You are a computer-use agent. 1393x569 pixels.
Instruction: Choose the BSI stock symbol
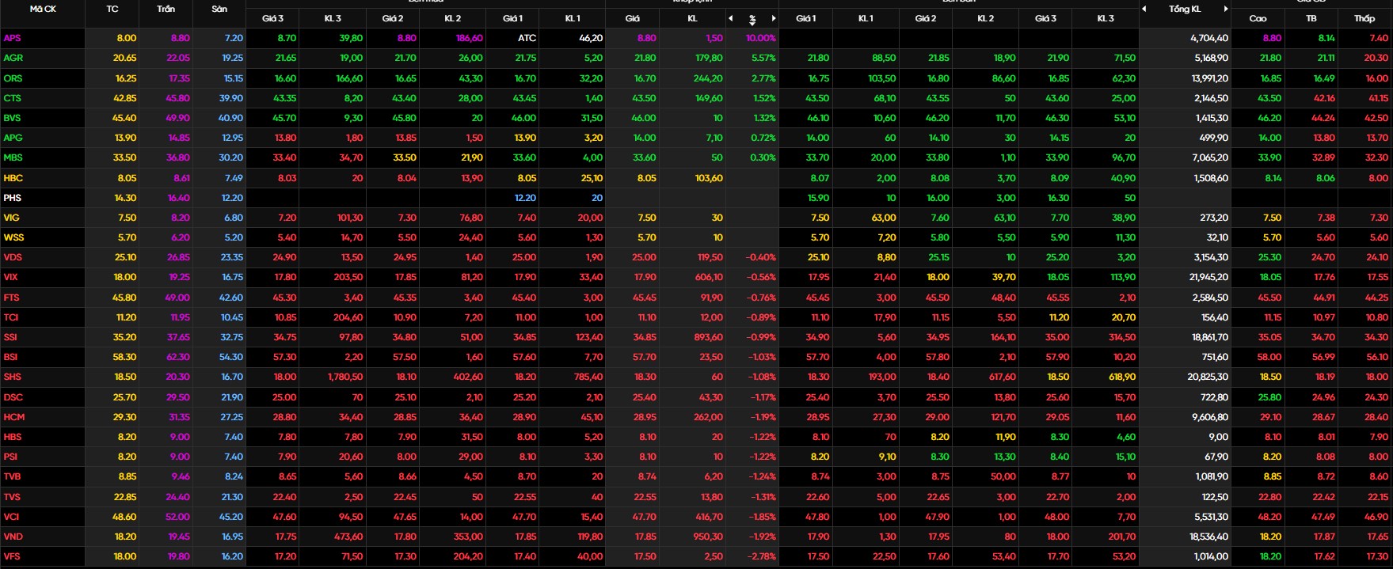pyautogui.click(x=10, y=357)
